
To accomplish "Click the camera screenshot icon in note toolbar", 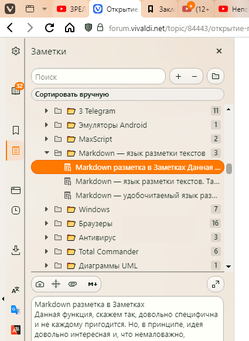I will (40, 284).
